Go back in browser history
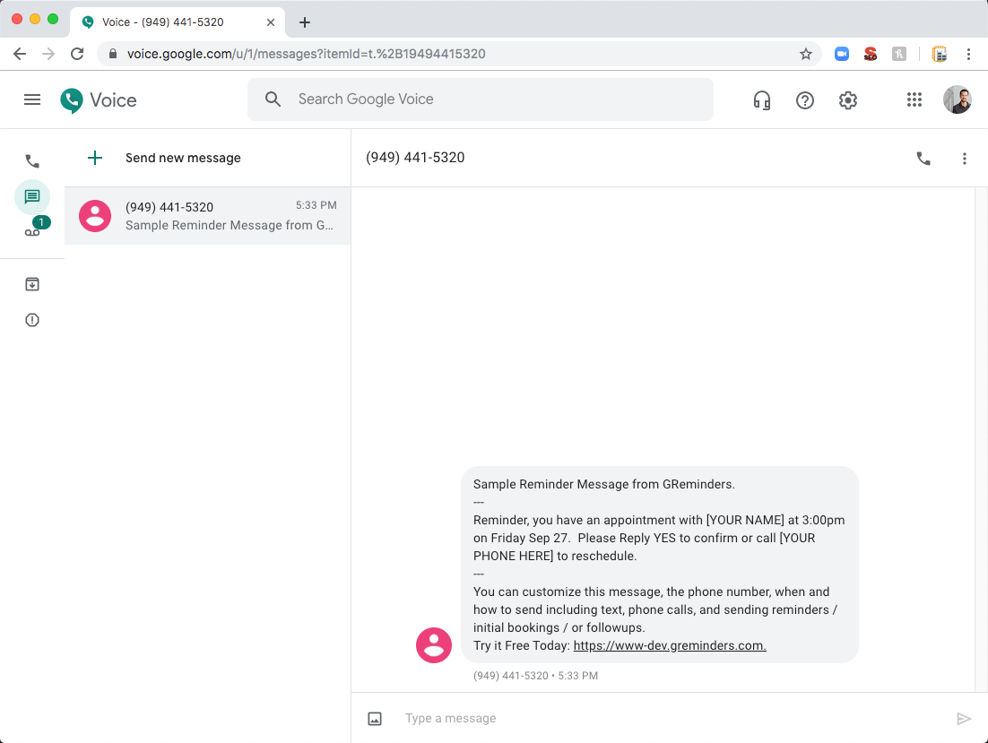The image size is (988, 743). [20, 54]
